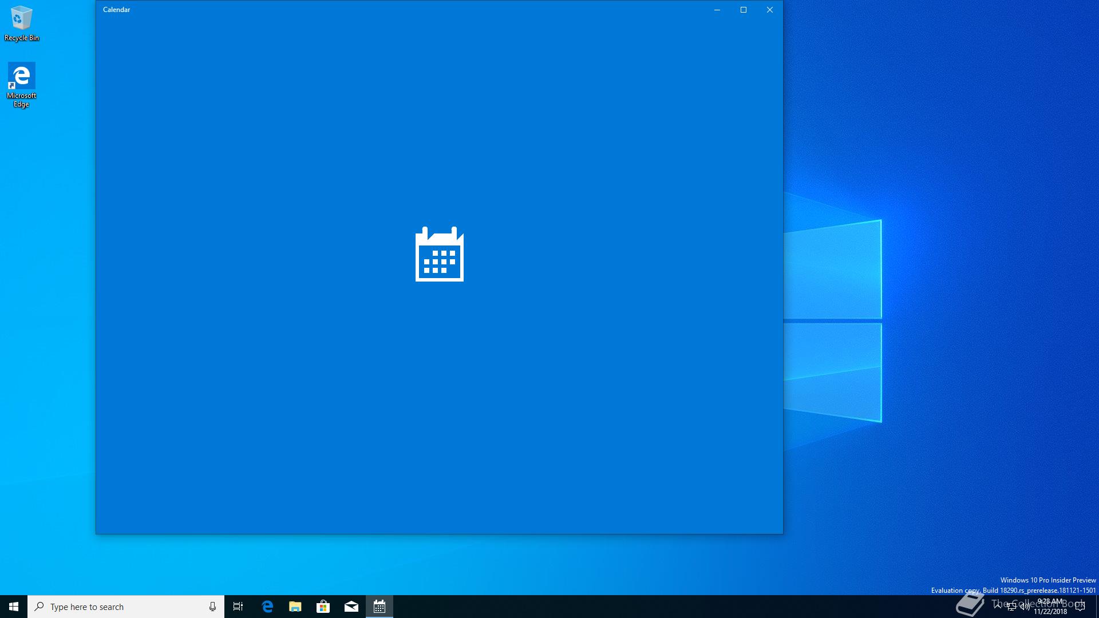The image size is (1099, 618).
Task: Open Microsoft Store from the taskbar
Action: coord(323,607)
